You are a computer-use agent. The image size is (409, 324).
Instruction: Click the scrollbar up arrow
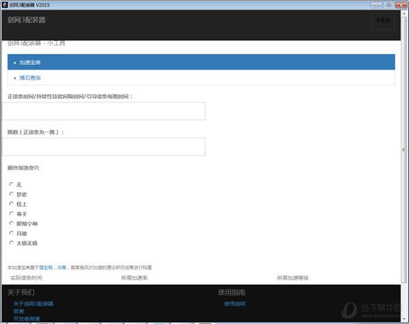tap(404, 14)
